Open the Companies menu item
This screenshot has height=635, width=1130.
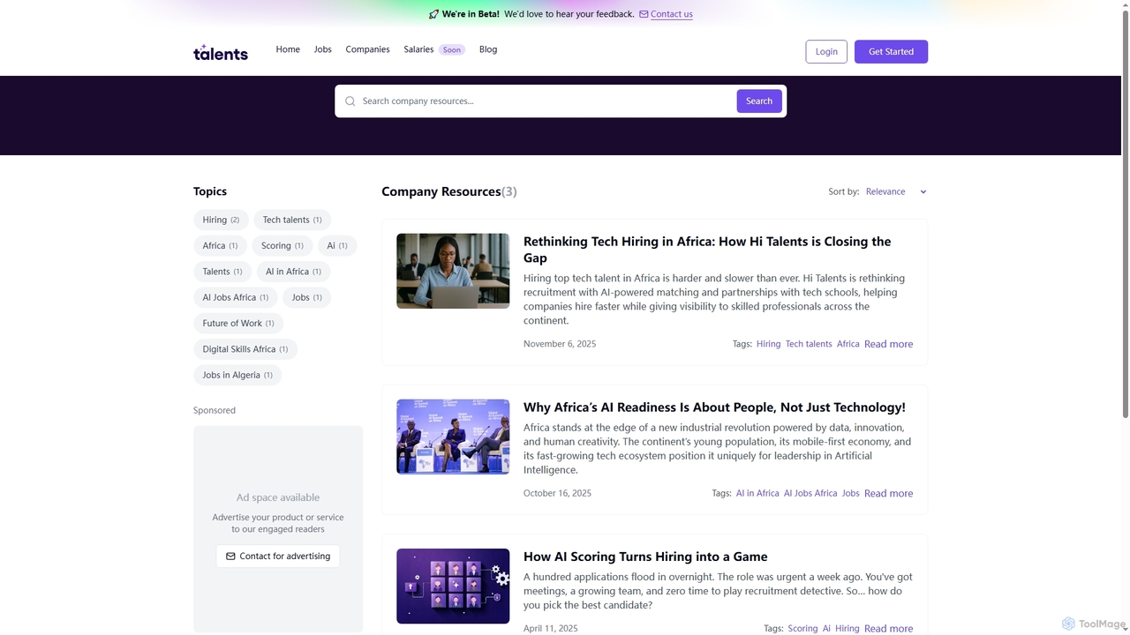pyautogui.click(x=367, y=49)
